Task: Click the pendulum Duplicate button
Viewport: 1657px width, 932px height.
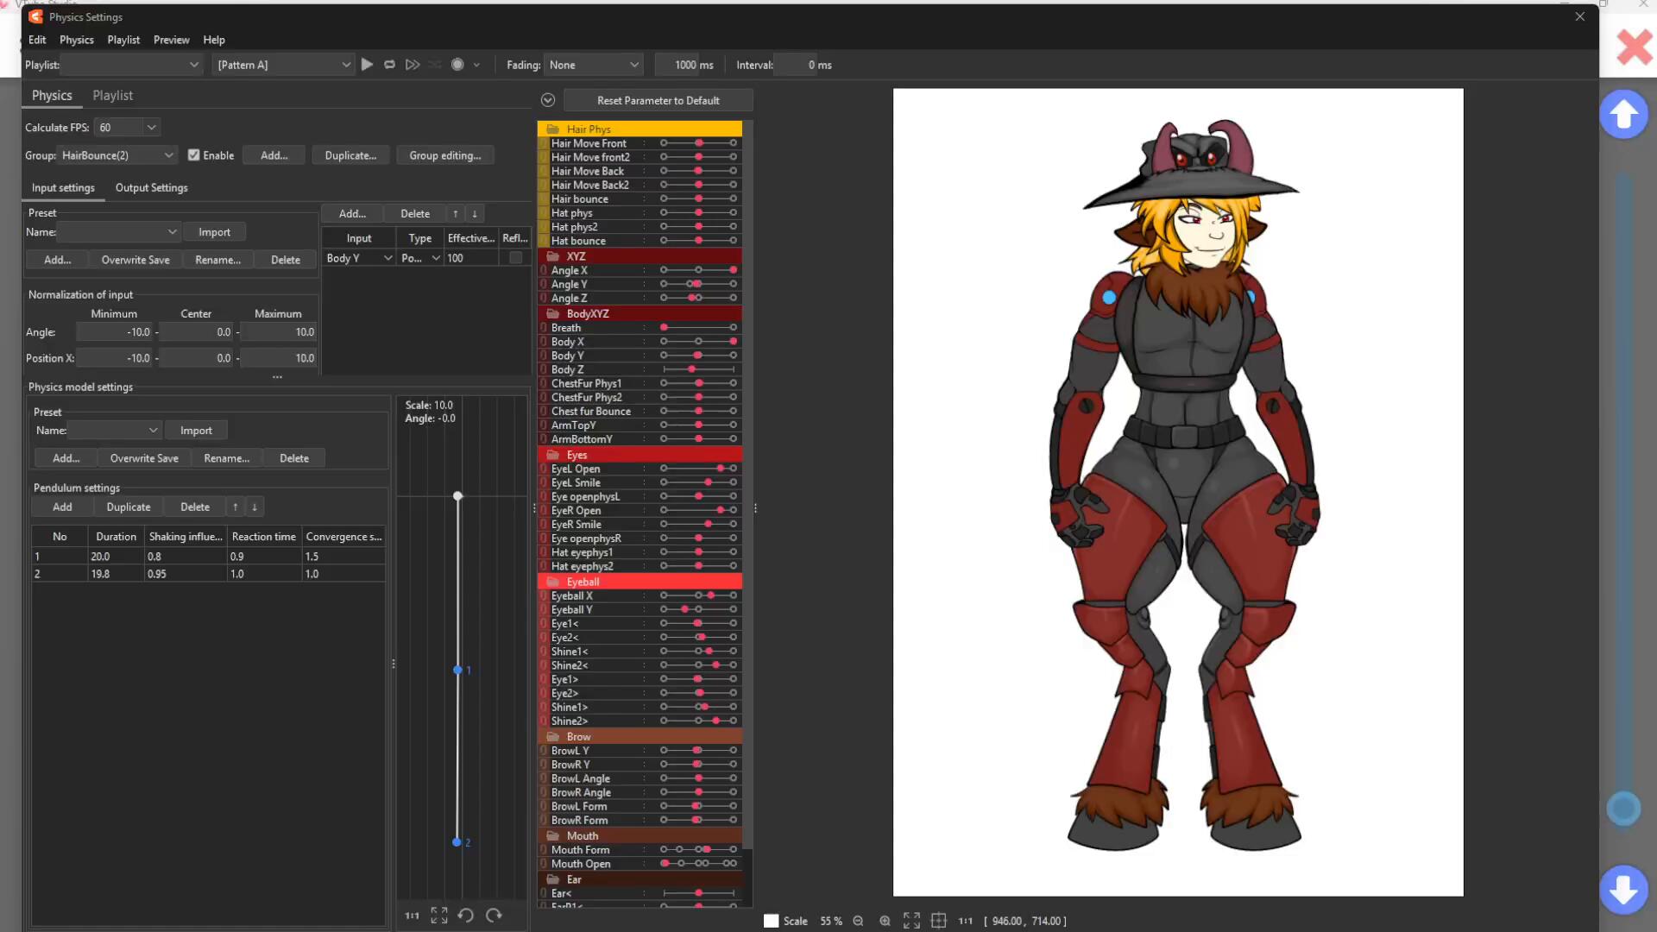Action: click(x=129, y=507)
